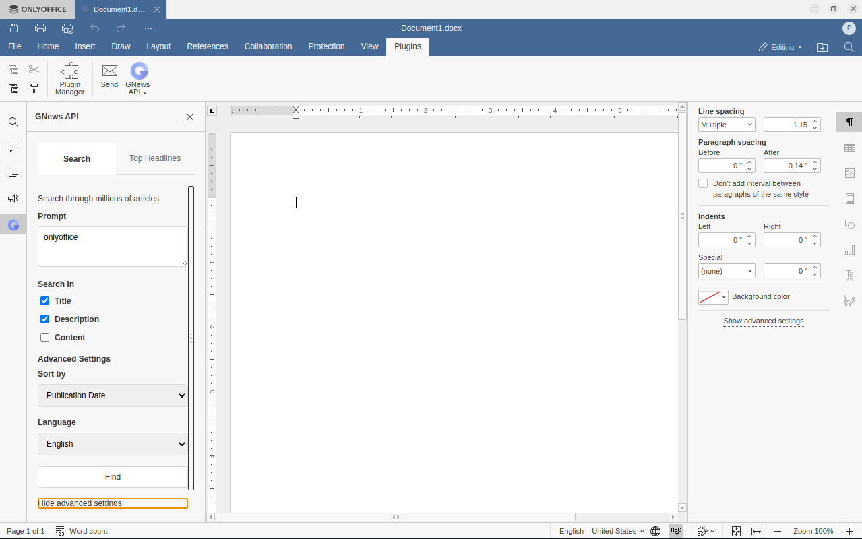Switch to the Top Headlines tab

[155, 158]
